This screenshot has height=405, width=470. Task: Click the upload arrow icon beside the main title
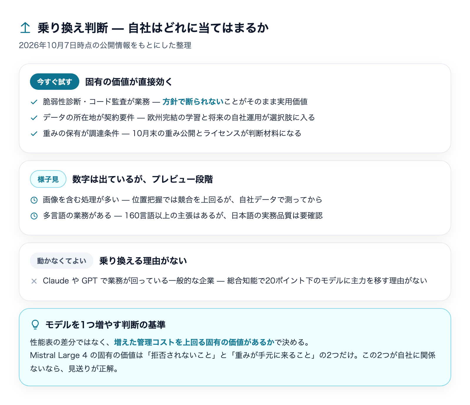(x=25, y=28)
